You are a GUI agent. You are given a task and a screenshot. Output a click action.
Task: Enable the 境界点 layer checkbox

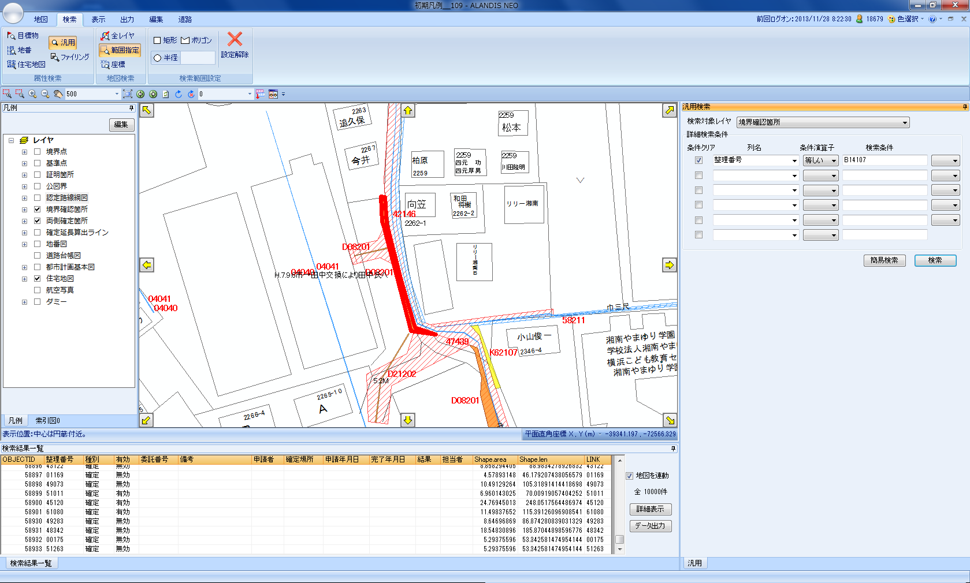click(x=38, y=152)
